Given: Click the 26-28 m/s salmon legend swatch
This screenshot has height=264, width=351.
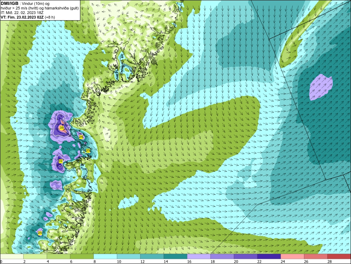Looking at the screenshot, I should pyautogui.click(x=316, y=256).
